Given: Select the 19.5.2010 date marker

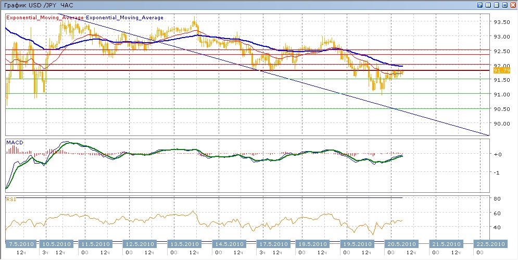Looking at the screenshot, I should click(357, 244).
